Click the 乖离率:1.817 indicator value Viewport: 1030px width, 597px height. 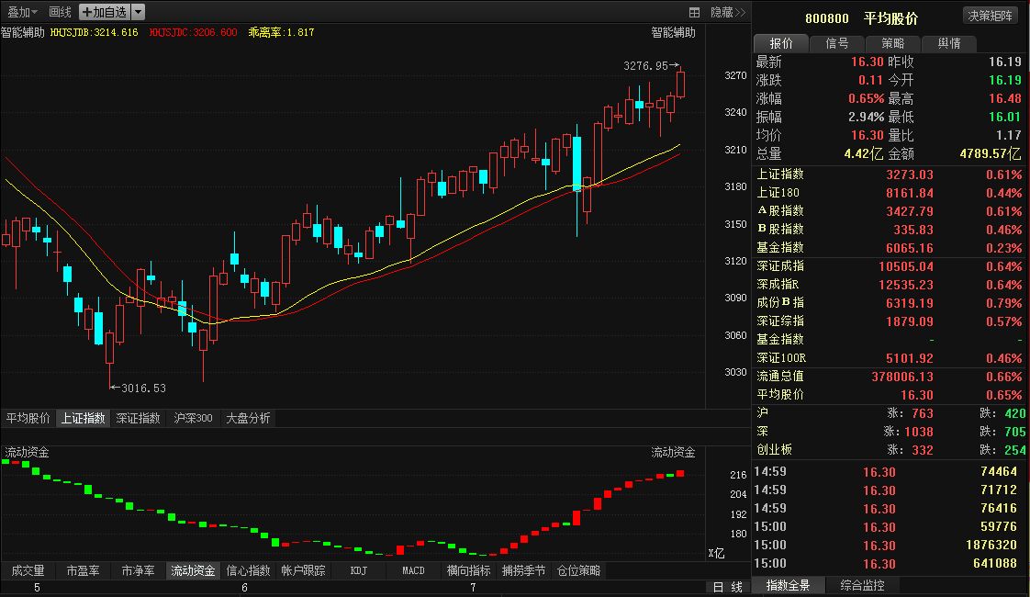click(281, 32)
